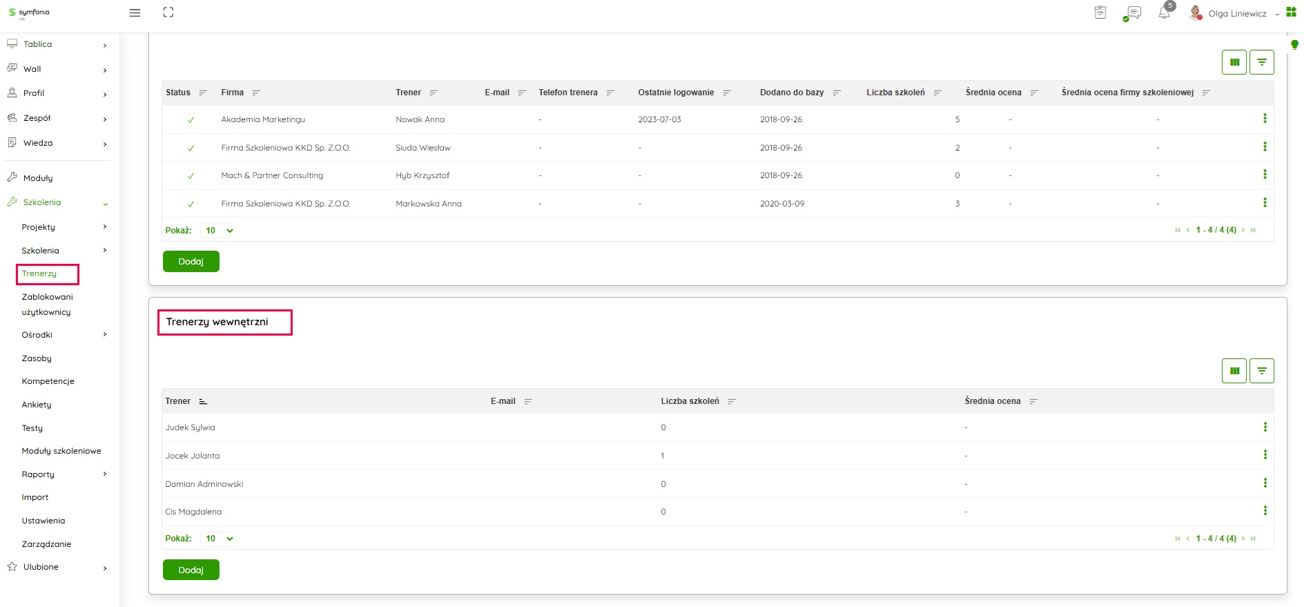Viewport: 1304px width, 607px height.
Task: Open the hamburger menu icon
Action: tap(135, 13)
